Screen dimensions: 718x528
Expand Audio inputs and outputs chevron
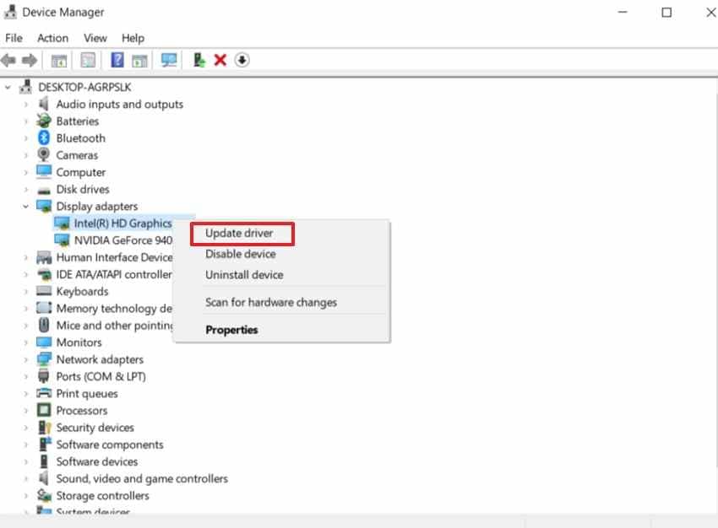[x=26, y=105]
